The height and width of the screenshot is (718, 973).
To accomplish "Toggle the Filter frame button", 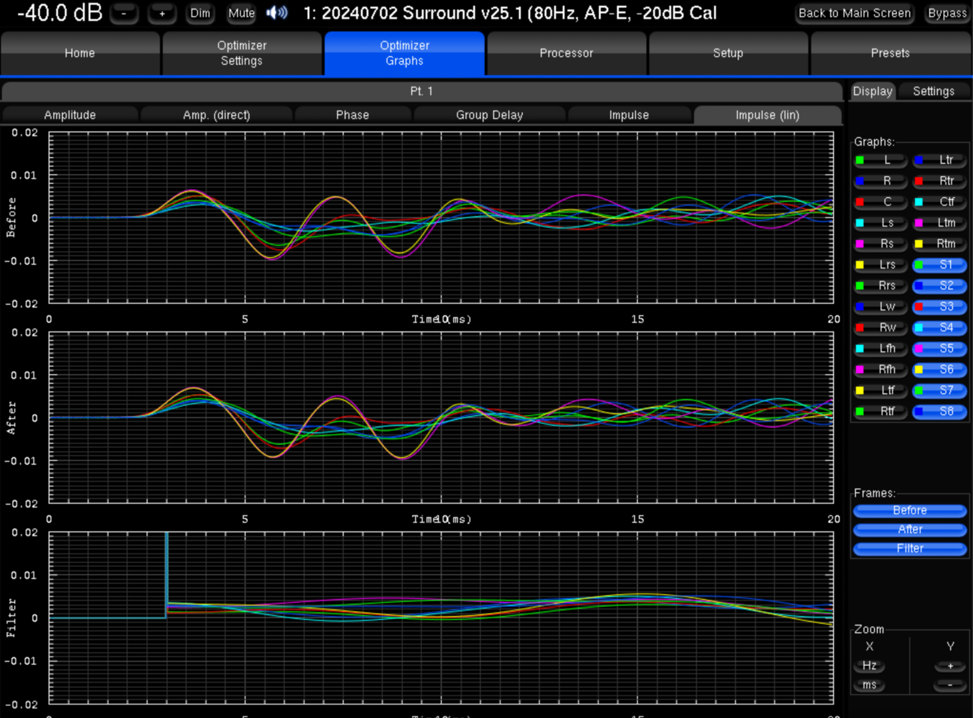I will pyautogui.click(x=909, y=548).
